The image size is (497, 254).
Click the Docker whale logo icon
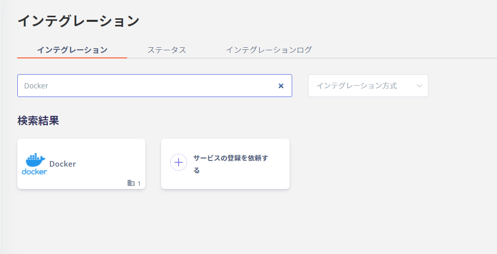(35, 164)
